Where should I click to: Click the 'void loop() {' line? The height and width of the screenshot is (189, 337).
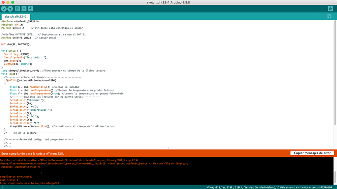(x=10, y=74)
